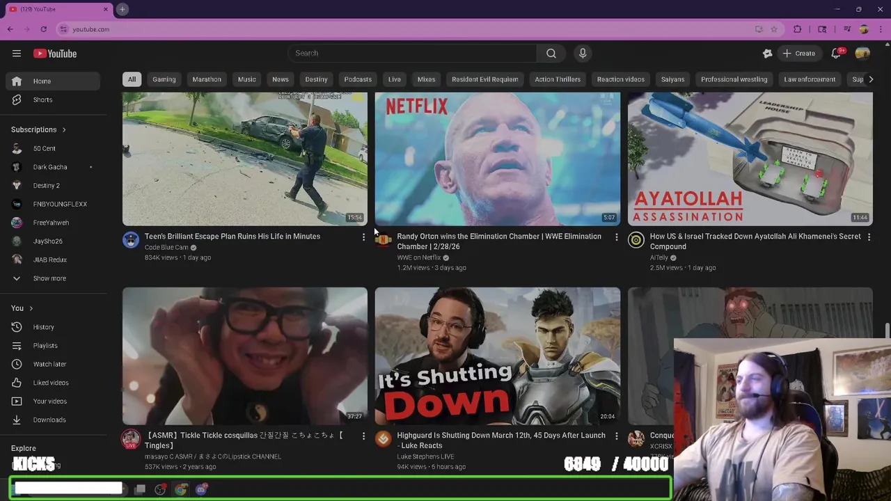Open Your videos in the sidebar
The width and height of the screenshot is (891, 501).
coord(52,401)
